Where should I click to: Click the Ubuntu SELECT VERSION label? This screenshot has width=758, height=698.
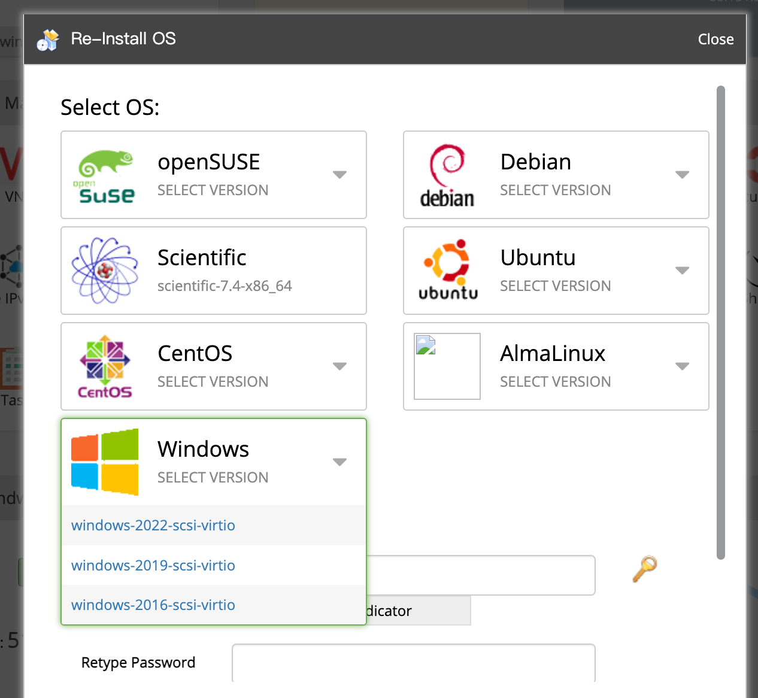tap(555, 286)
